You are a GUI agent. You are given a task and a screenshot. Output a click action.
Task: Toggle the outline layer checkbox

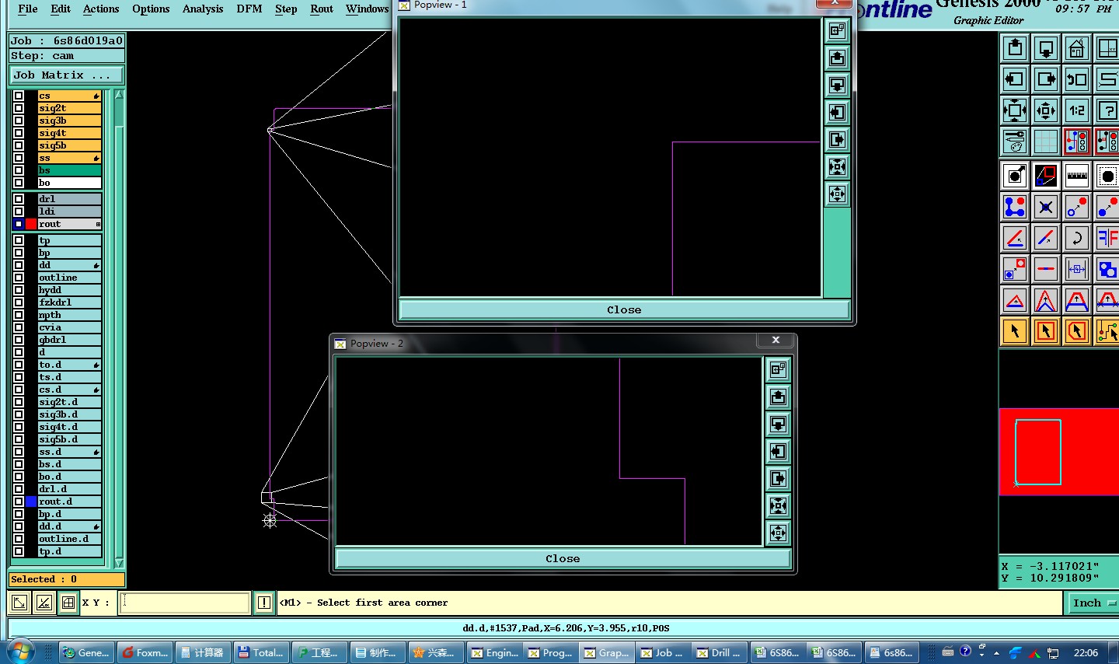click(x=19, y=278)
